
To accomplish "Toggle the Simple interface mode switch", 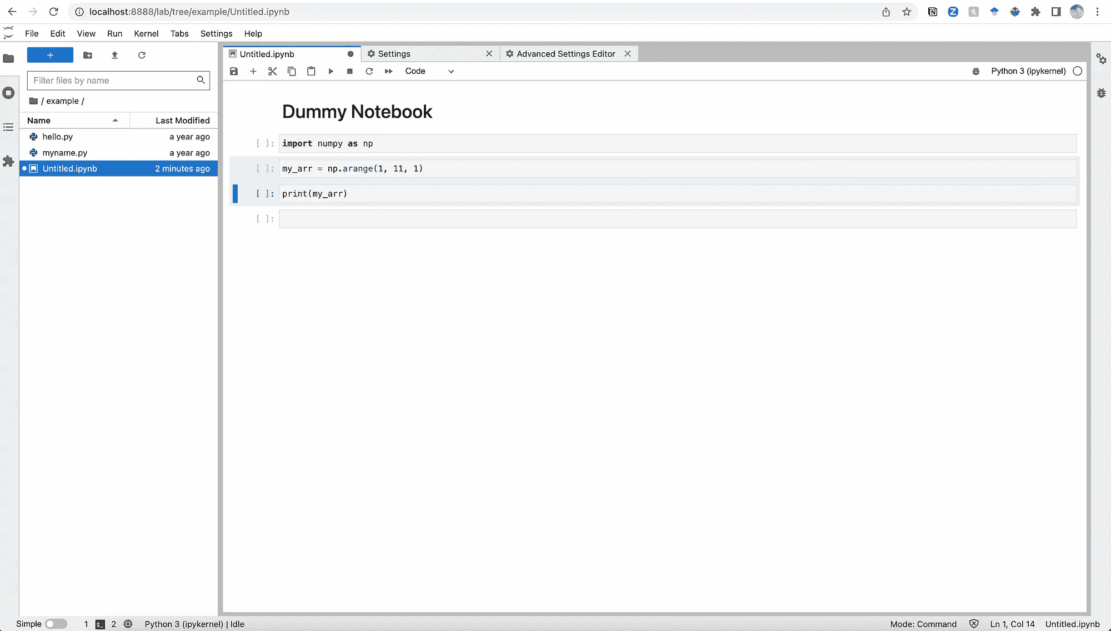I will click(56, 624).
